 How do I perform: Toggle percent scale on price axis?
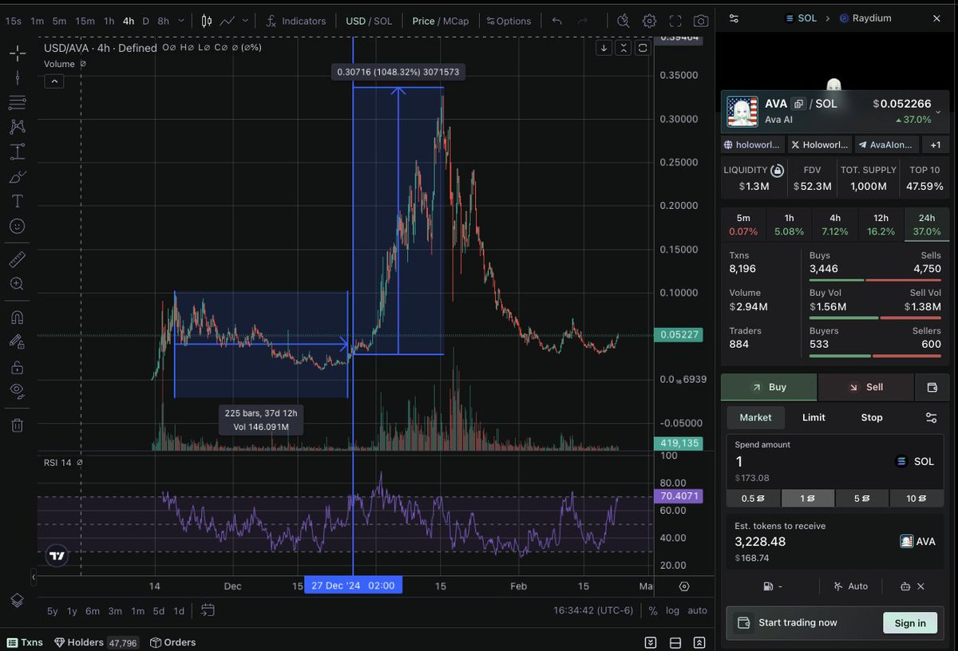653,611
